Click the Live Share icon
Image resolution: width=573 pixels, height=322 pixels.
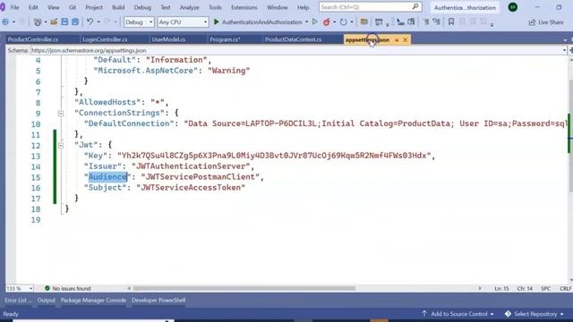(532, 22)
